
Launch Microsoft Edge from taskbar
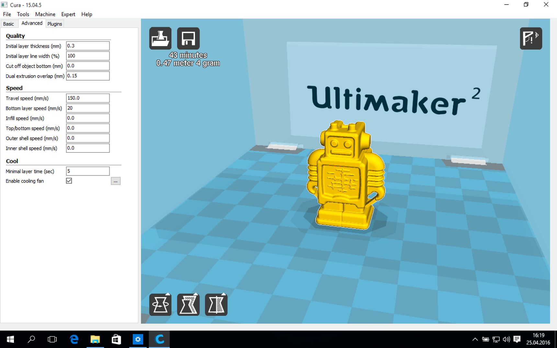tap(74, 339)
